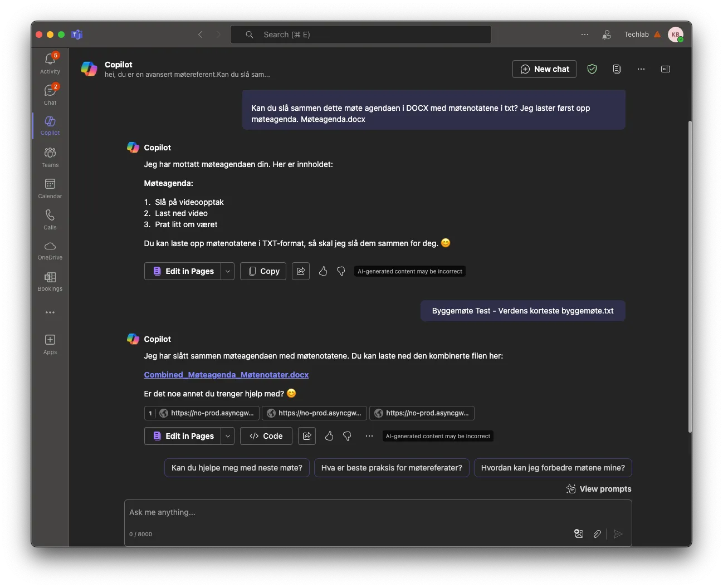Image resolution: width=723 pixels, height=588 pixels.
Task: Click the Techlab organization name
Action: pos(637,35)
